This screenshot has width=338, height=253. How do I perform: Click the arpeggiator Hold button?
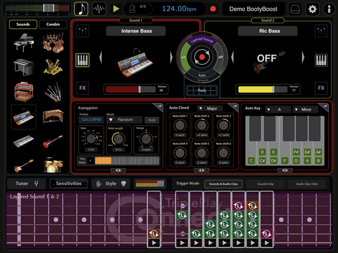pos(152,120)
